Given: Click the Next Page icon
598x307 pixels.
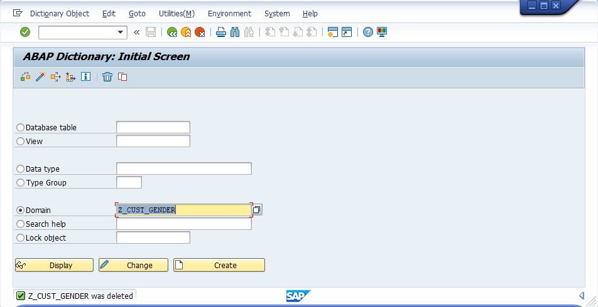Looking at the screenshot, I should click(298, 32).
